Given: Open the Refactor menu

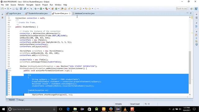Looking at the screenshot, I should coord(21,5).
